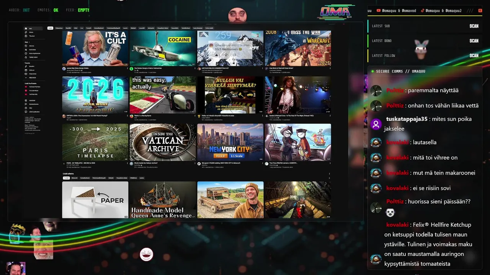
Task: Play the PAPER table video thumbnail
Action: (x=95, y=200)
